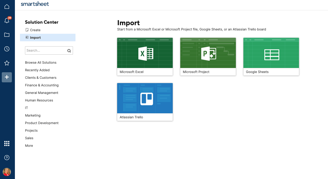Click the Search solutions input field

[49, 50]
